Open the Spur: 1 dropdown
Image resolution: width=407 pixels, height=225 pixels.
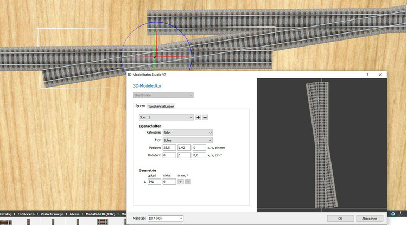(166, 117)
